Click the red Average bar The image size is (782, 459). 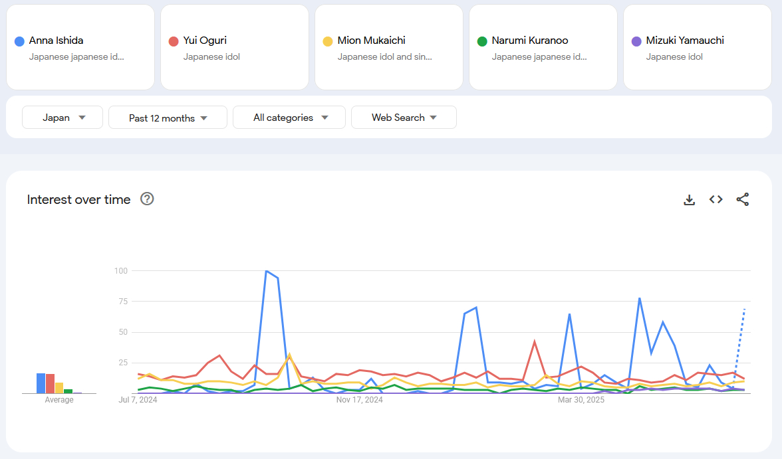(50, 384)
